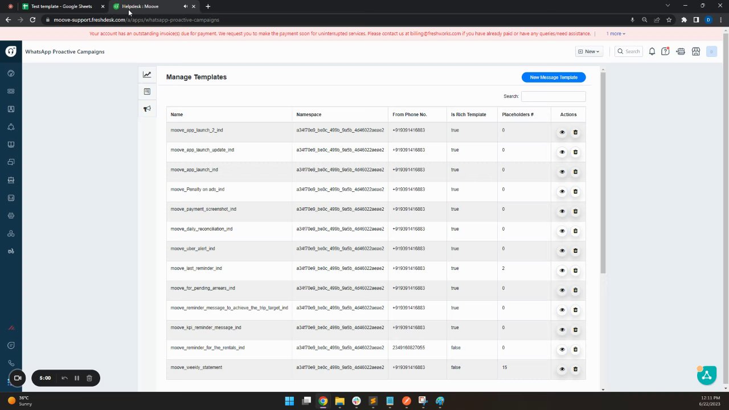The image size is (729, 410).
Task: Click the browser address bar URL
Action: [x=136, y=20]
